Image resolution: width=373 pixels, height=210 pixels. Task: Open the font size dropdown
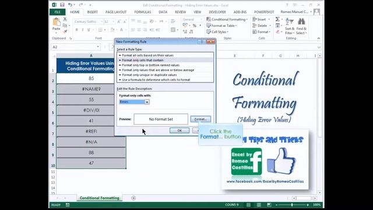113,22
